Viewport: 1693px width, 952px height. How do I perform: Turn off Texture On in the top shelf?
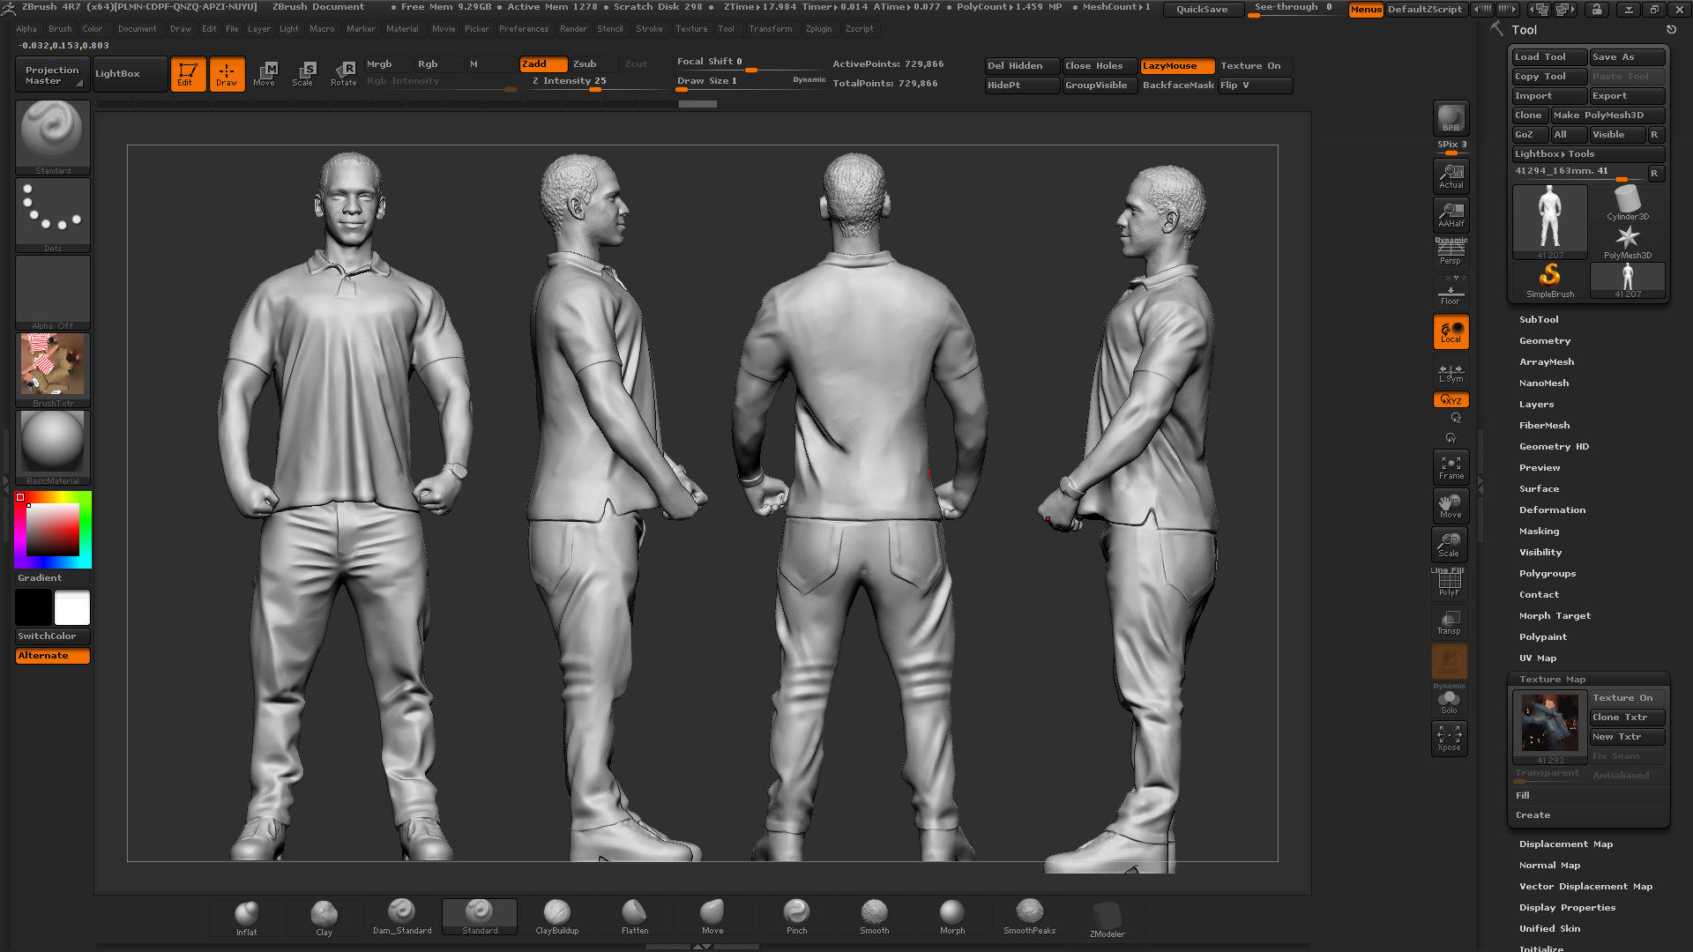click(x=1253, y=65)
